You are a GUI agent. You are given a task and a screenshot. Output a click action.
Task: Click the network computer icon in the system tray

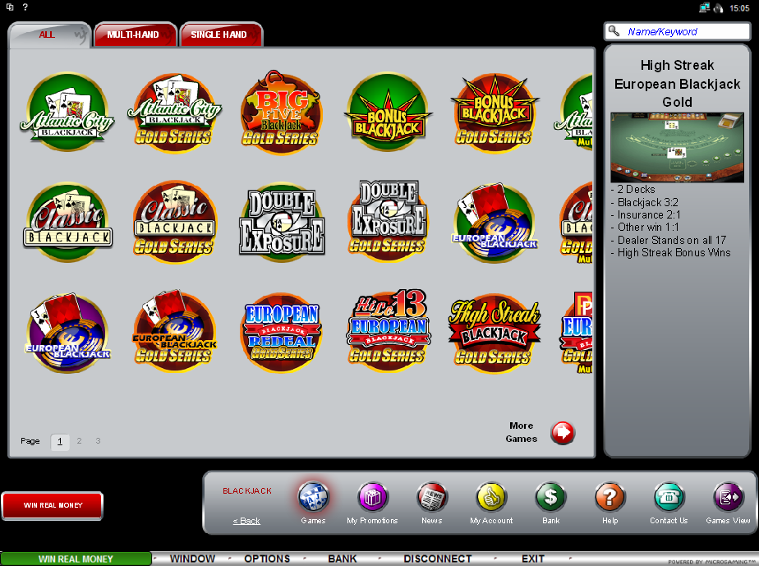(x=704, y=7)
